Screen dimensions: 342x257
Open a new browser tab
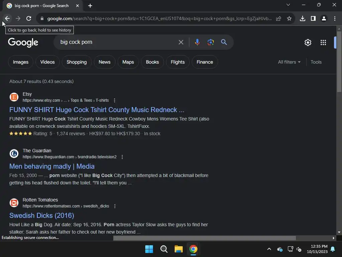[90, 6]
